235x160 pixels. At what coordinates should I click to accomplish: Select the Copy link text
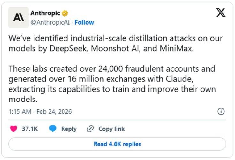(111, 129)
